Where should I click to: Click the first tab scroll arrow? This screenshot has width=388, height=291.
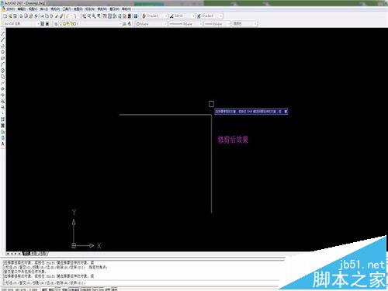8,254
